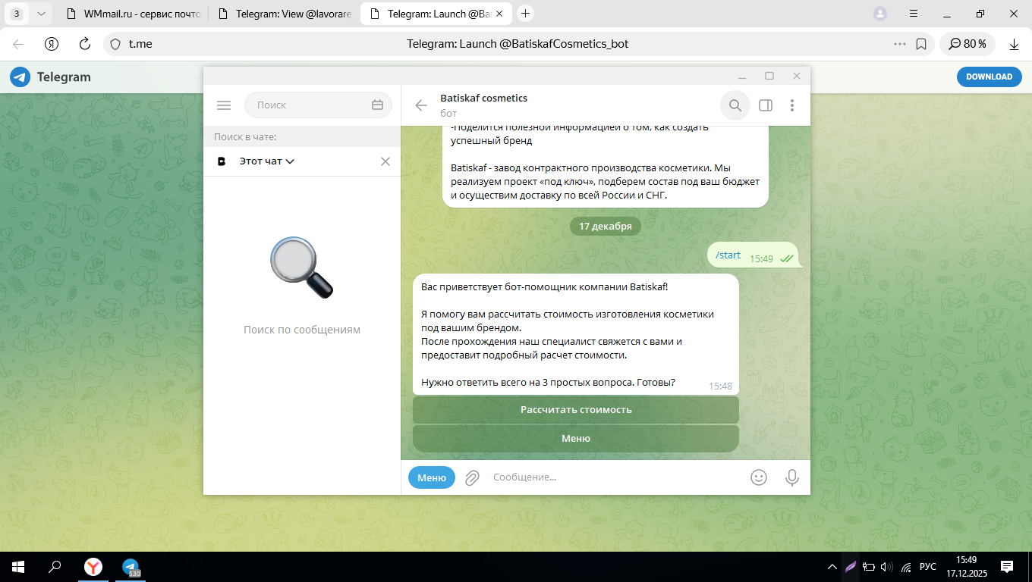Focus the 'Сообщение...' message field
The width and height of the screenshot is (1032, 582).
(x=615, y=477)
